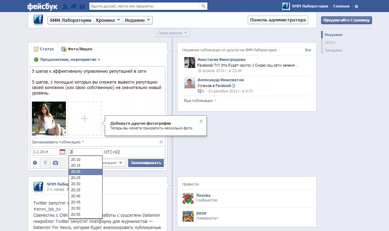Select 20:10 in the time list

coord(85,159)
